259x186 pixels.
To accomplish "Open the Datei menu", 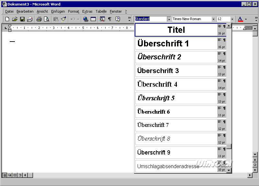I will (x=9, y=11).
